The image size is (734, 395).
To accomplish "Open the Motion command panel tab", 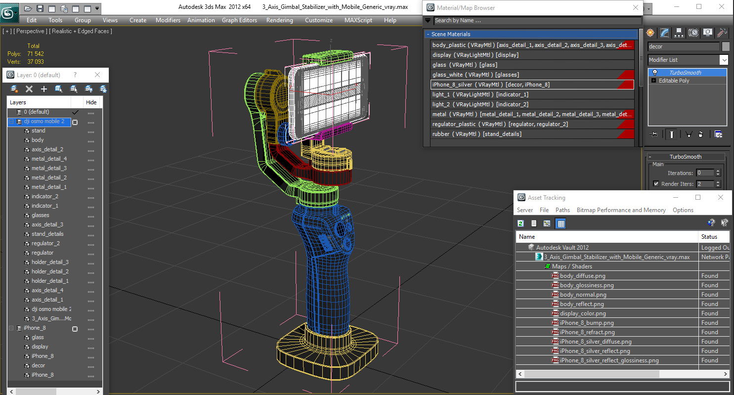I will 693,33.
